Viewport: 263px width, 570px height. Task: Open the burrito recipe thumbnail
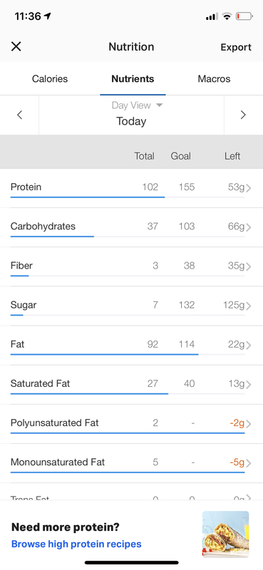(225, 534)
